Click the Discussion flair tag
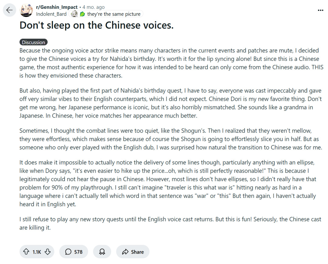 34,42
